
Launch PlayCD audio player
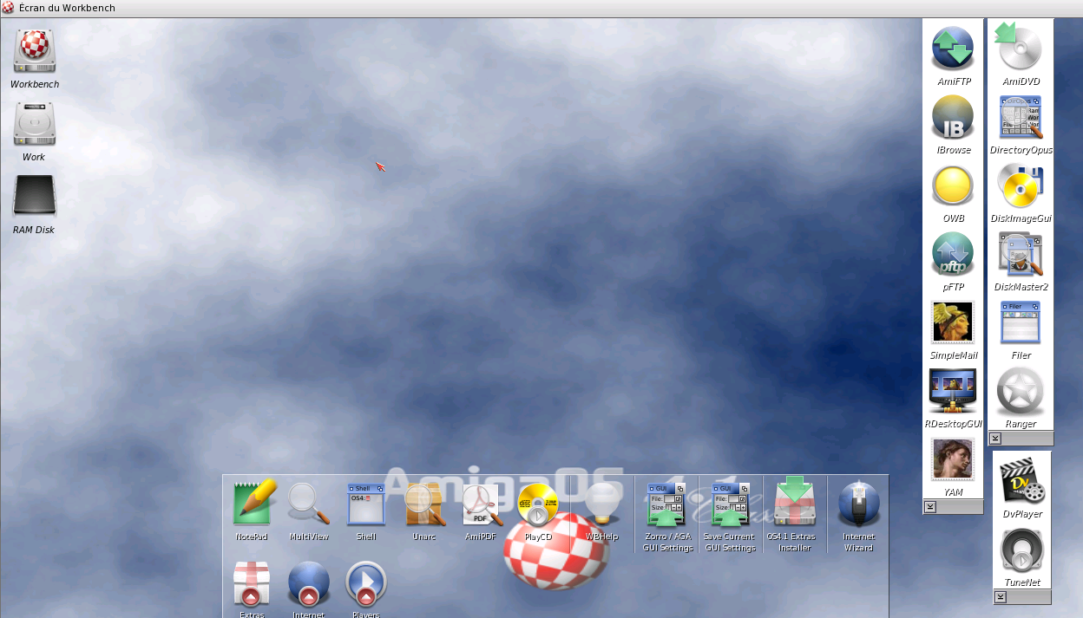click(538, 504)
